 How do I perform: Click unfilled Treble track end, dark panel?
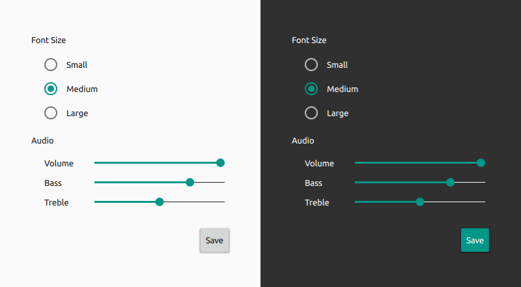coord(482,202)
